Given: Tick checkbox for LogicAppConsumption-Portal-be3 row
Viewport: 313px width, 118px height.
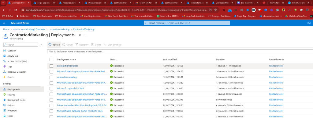Looking at the screenshot, I should [x=51, y=71].
